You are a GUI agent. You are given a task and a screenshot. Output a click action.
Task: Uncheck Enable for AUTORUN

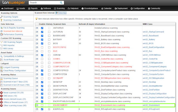pos(42,32)
